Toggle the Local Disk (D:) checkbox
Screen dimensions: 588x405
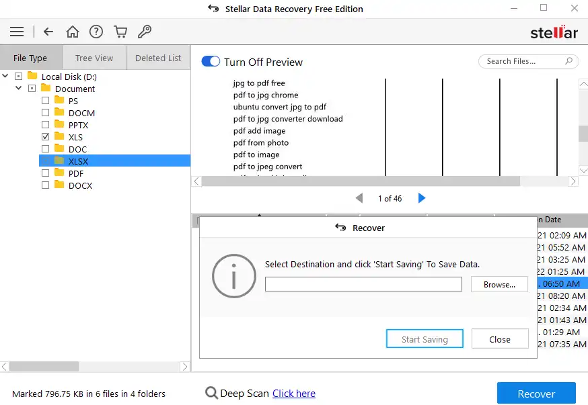(x=18, y=77)
